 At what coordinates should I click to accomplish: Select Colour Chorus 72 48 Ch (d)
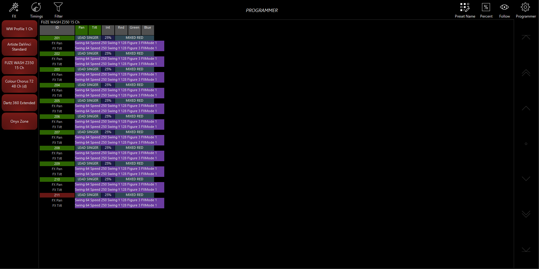point(19,84)
